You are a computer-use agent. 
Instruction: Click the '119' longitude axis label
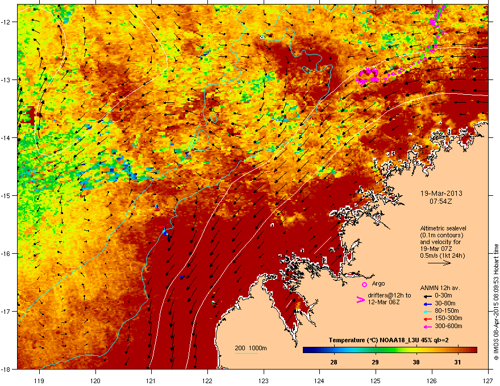pyautogui.click(x=39, y=381)
